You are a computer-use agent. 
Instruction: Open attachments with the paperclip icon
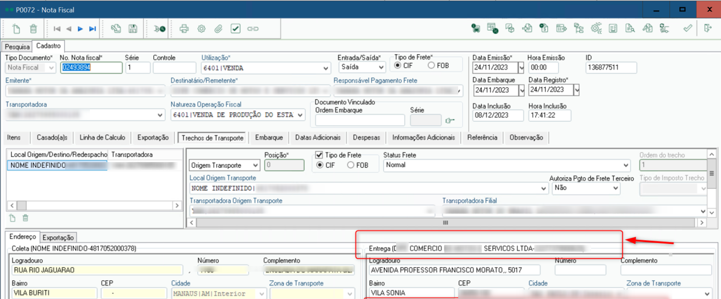click(218, 29)
